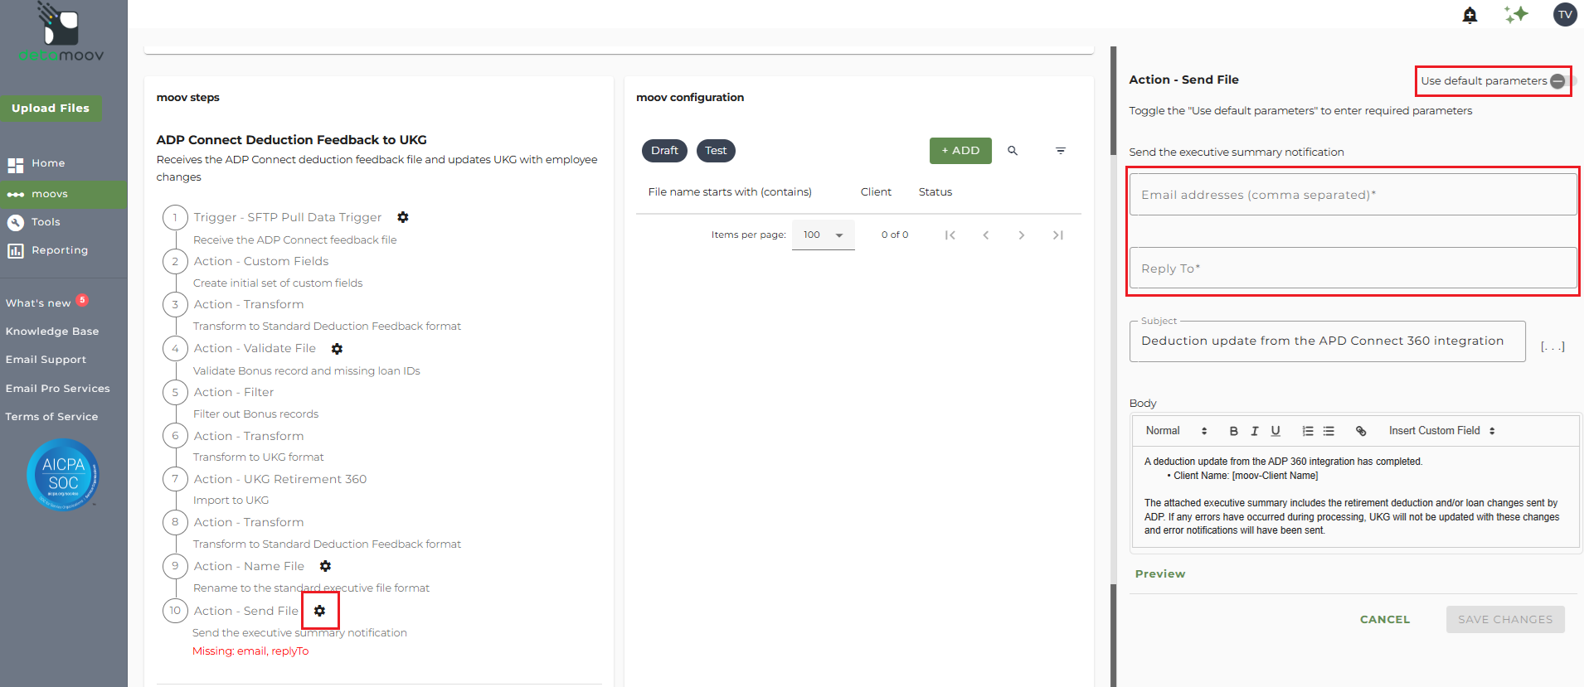The height and width of the screenshot is (687, 1584).
Task: Open settings gear for Validate File step
Action: (x=337, y=349)
